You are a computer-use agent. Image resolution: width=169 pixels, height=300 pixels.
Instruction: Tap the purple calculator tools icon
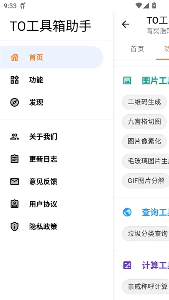tap(127, 265)
